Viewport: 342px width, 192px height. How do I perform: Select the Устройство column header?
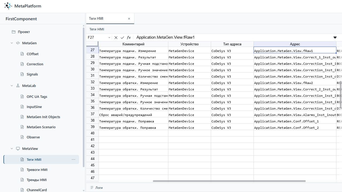point(189,44)
